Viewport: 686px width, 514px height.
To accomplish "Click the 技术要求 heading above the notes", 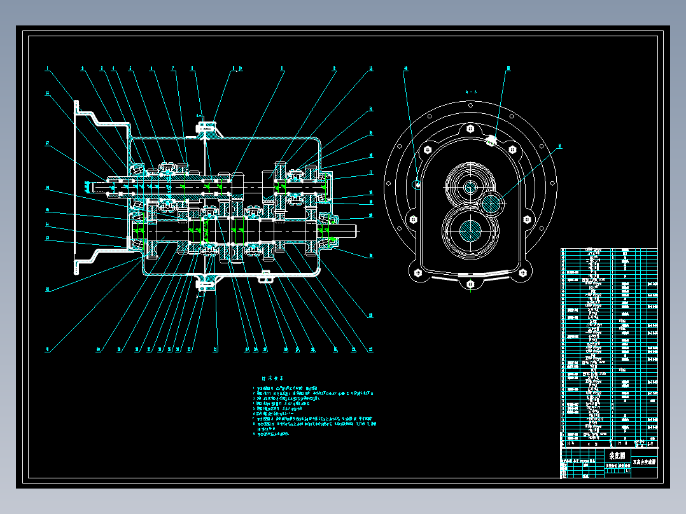I will coord(272,379).
